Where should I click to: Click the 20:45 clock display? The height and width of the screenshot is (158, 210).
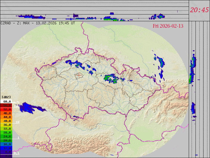point(199,10)
